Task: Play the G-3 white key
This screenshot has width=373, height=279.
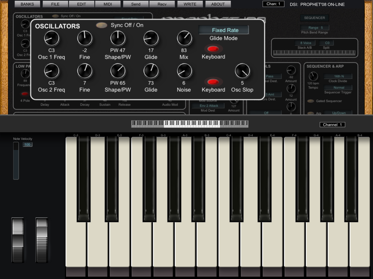Action: pos(163,244)
